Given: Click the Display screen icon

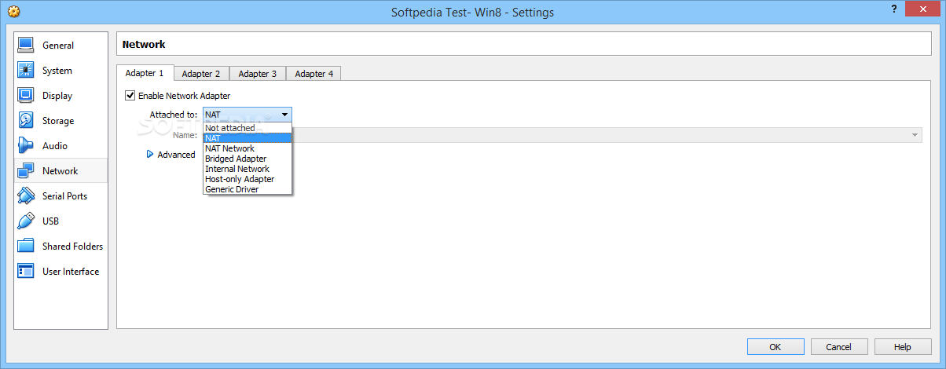Looking at the screenshot, I should coord(26,95).
